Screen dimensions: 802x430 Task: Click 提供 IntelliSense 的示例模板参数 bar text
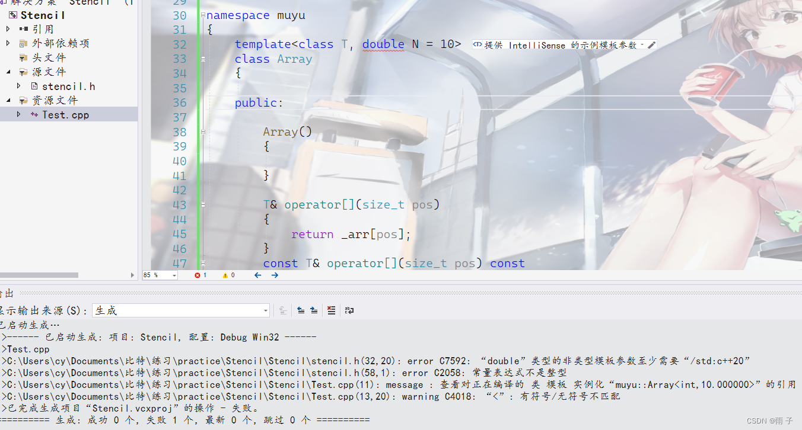tap(561, 45)
